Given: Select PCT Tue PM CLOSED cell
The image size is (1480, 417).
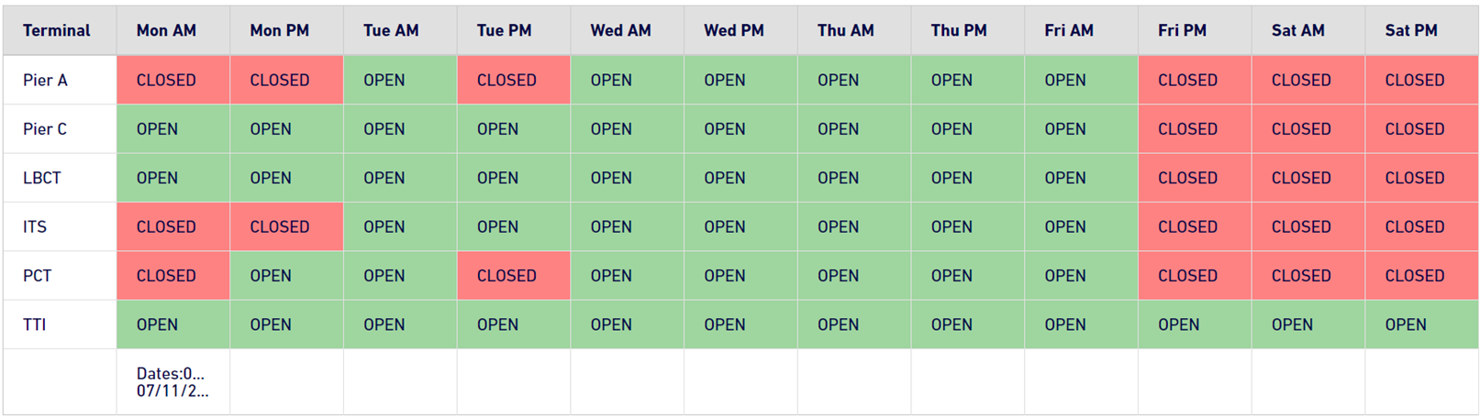Looking at the screenshot, I should (x=514, y=276).
